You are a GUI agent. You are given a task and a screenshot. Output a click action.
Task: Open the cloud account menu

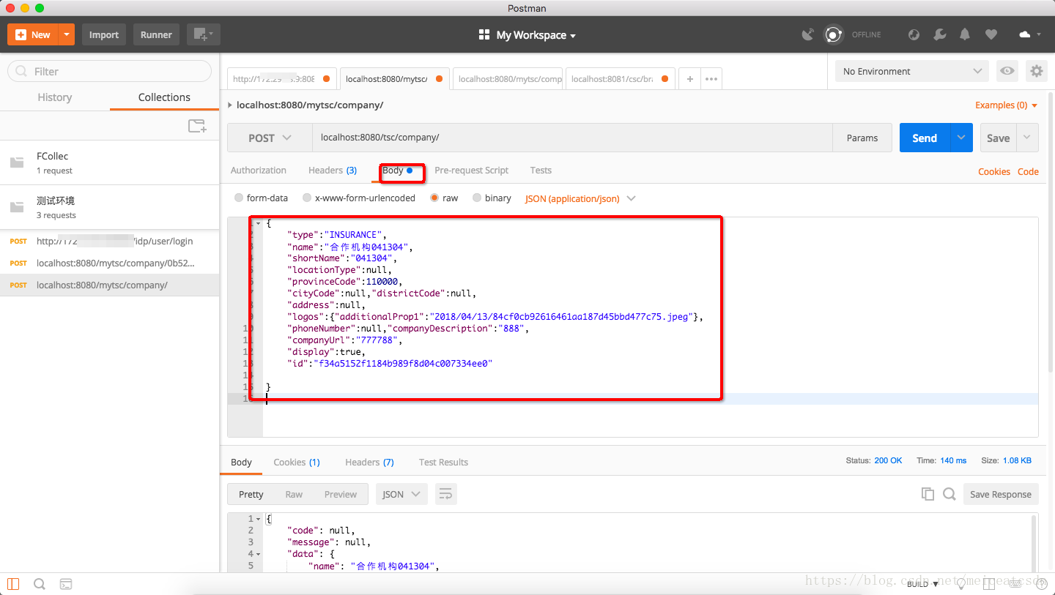[1029, 34]
